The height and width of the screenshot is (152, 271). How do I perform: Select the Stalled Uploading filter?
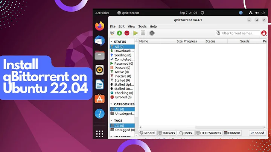coord(122,84)
